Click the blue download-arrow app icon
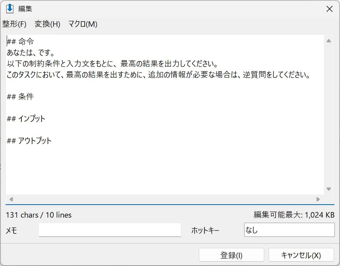 10,9
